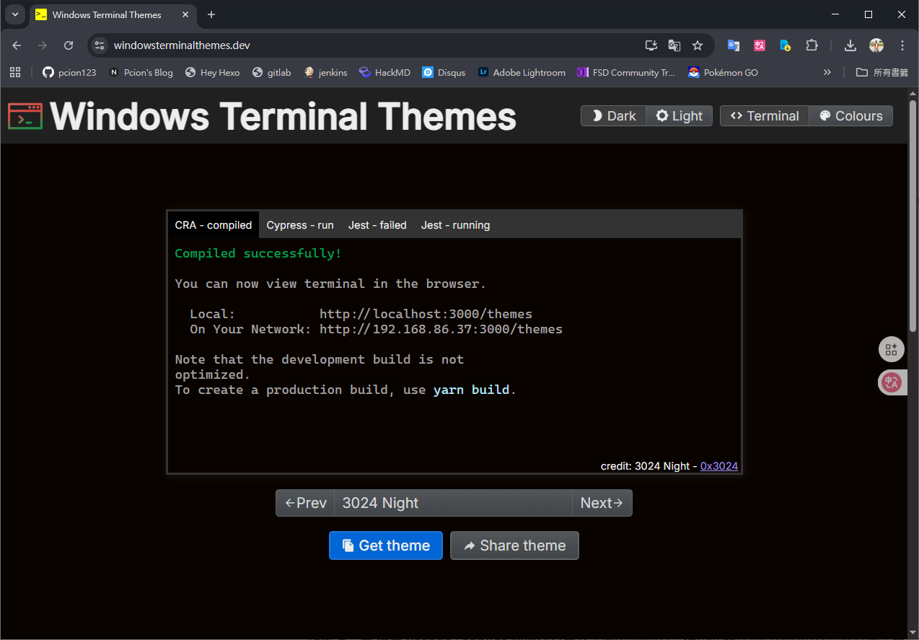Screen dimensions: 919x640
Task: Switch to the Terminal view
Action: pos(765,116)
